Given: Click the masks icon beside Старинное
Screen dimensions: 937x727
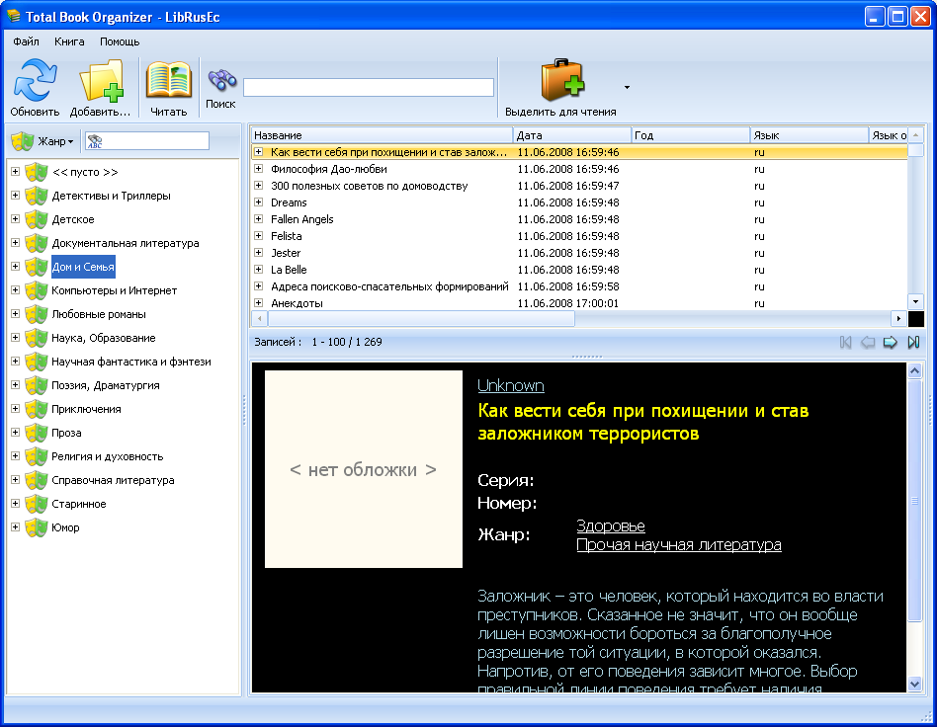Looking at the screenshot, I should pyautogui.click(x=37, y=504).
